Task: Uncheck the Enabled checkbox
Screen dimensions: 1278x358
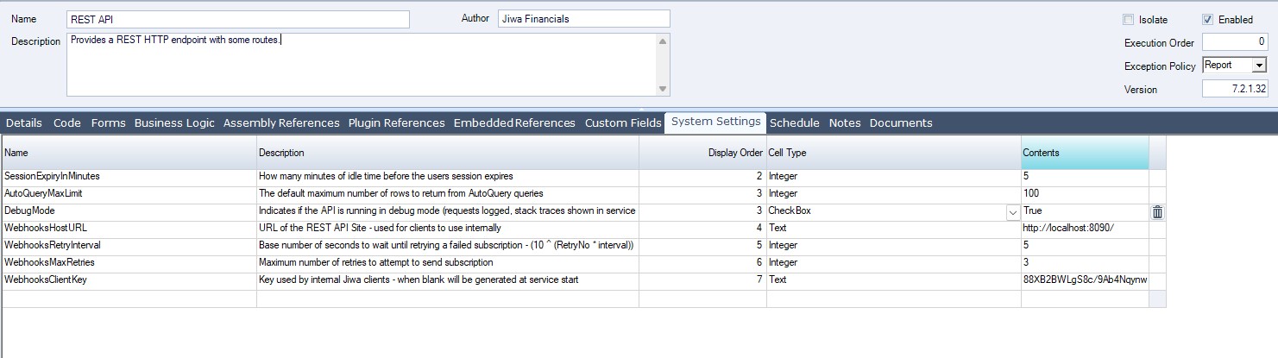Action: [1207, 20]
